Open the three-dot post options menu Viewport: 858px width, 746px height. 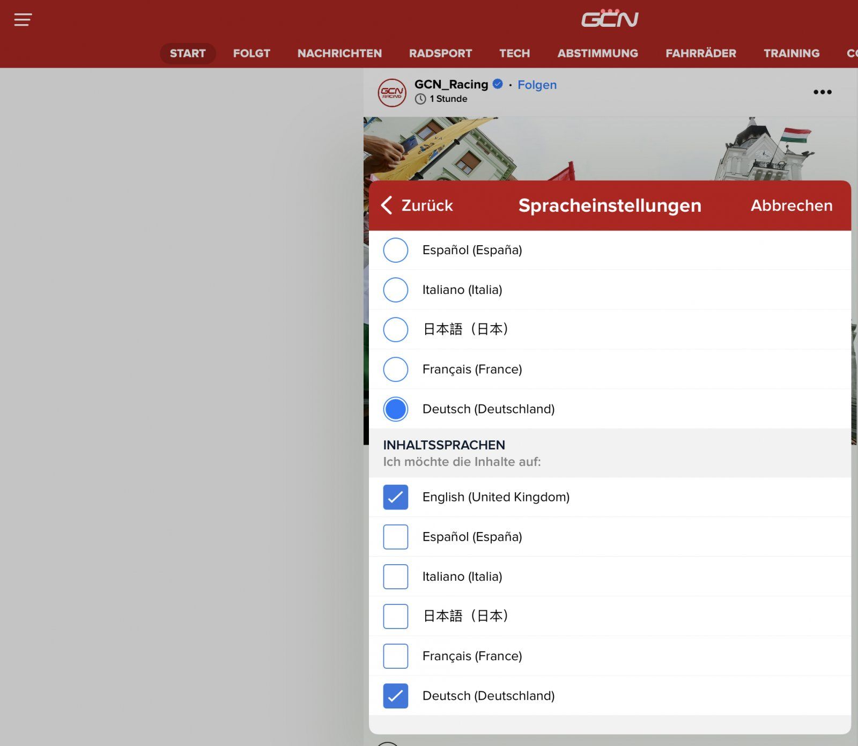click(822, 92)
